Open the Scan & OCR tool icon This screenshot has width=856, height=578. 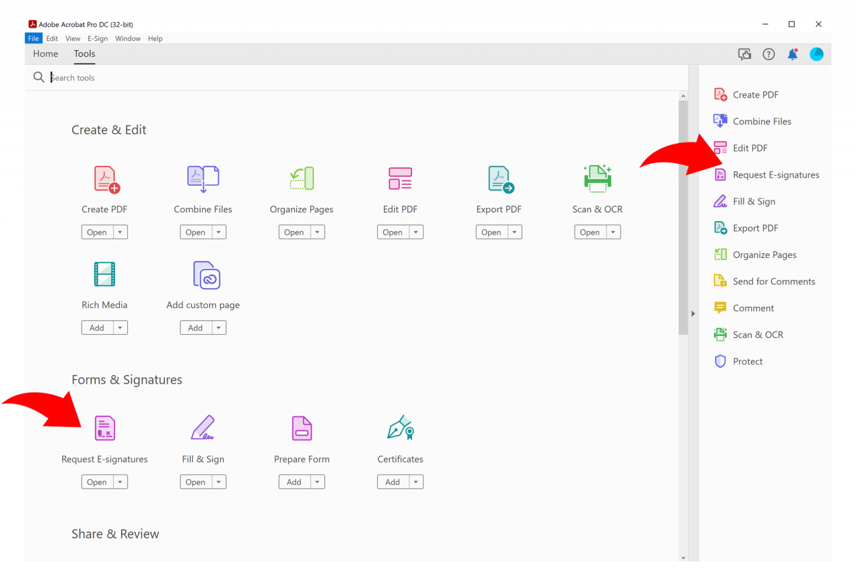pyautogui.click(x=597, y=178)
